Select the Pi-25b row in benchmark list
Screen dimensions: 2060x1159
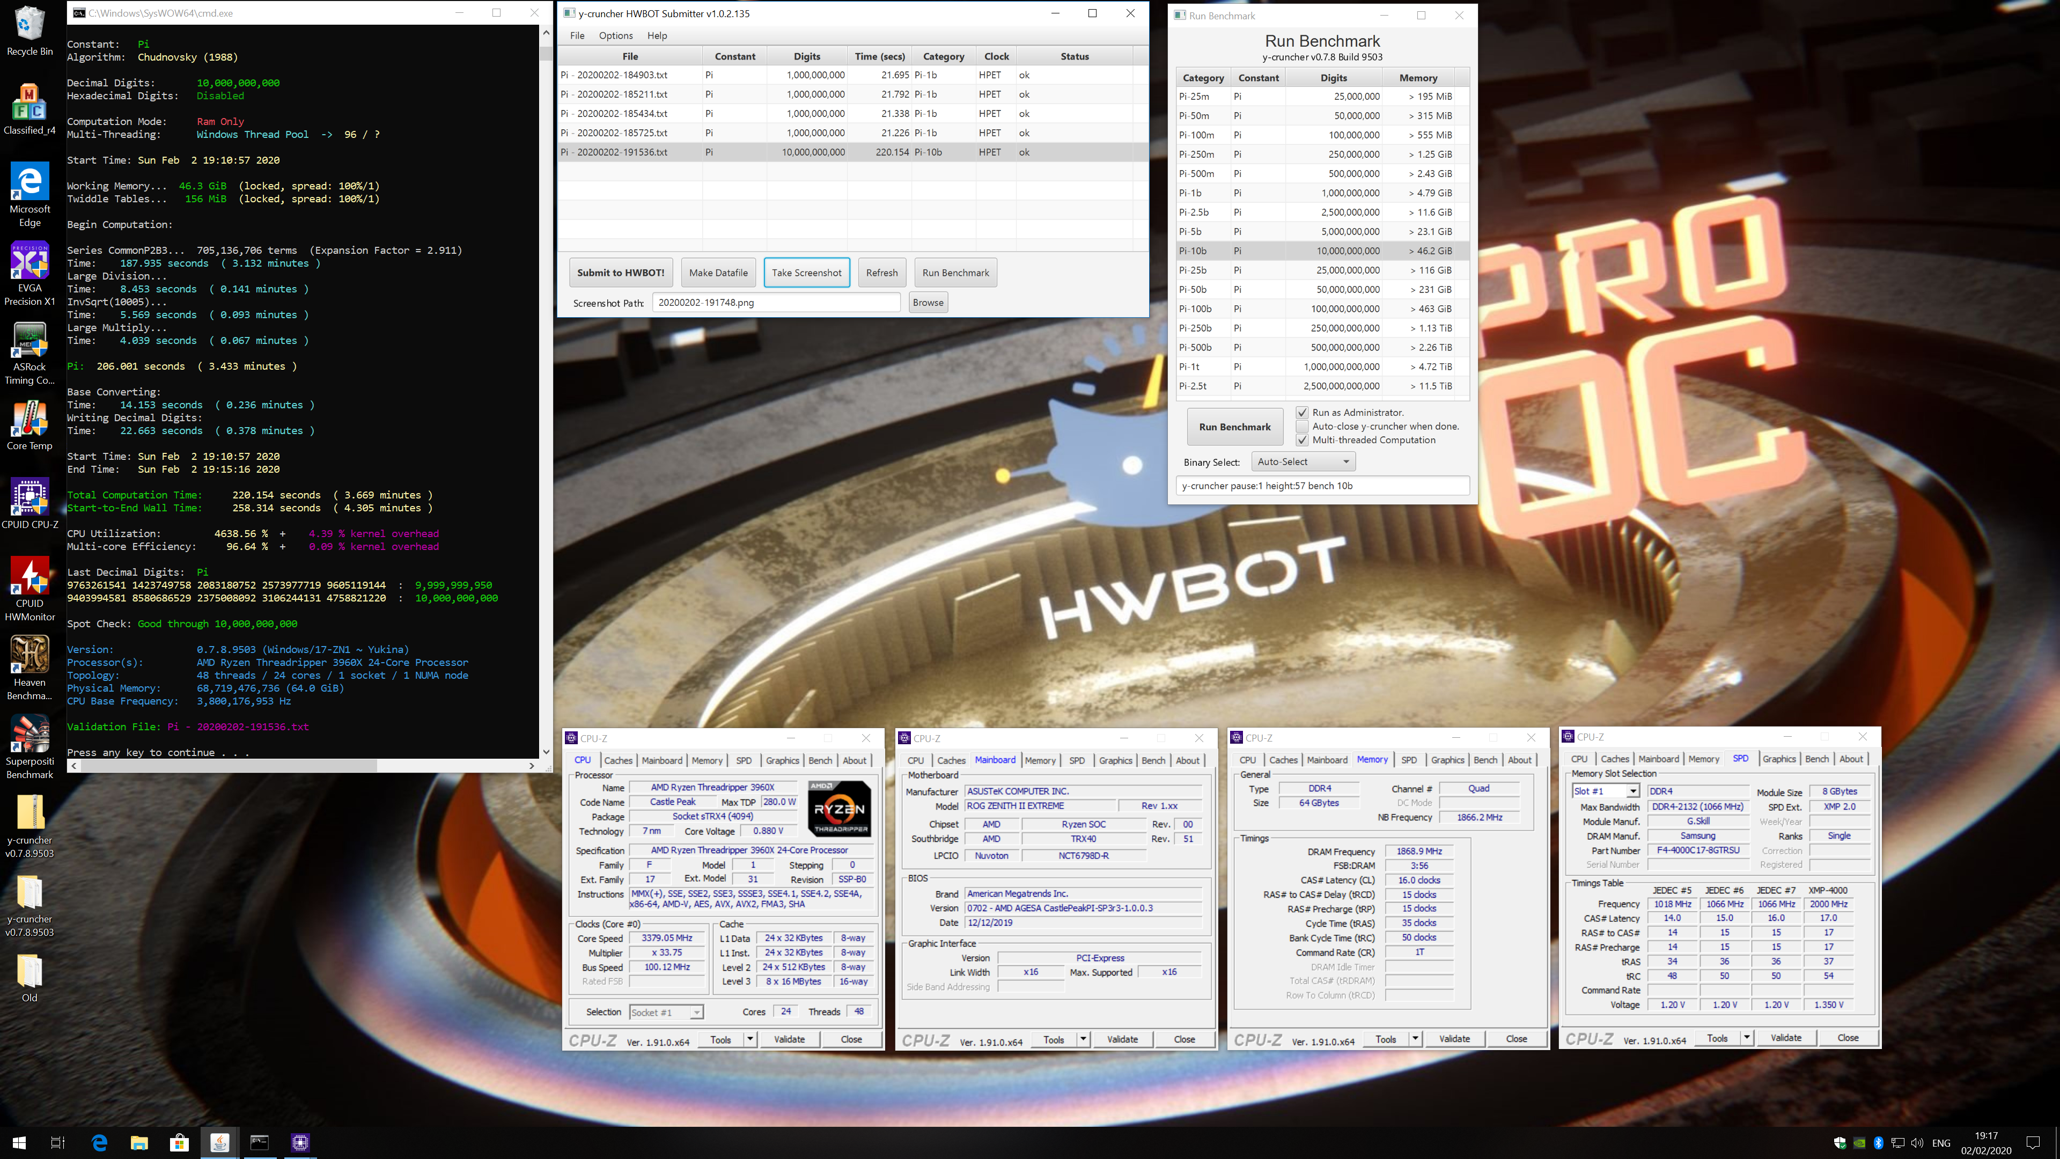[1323, 270]
